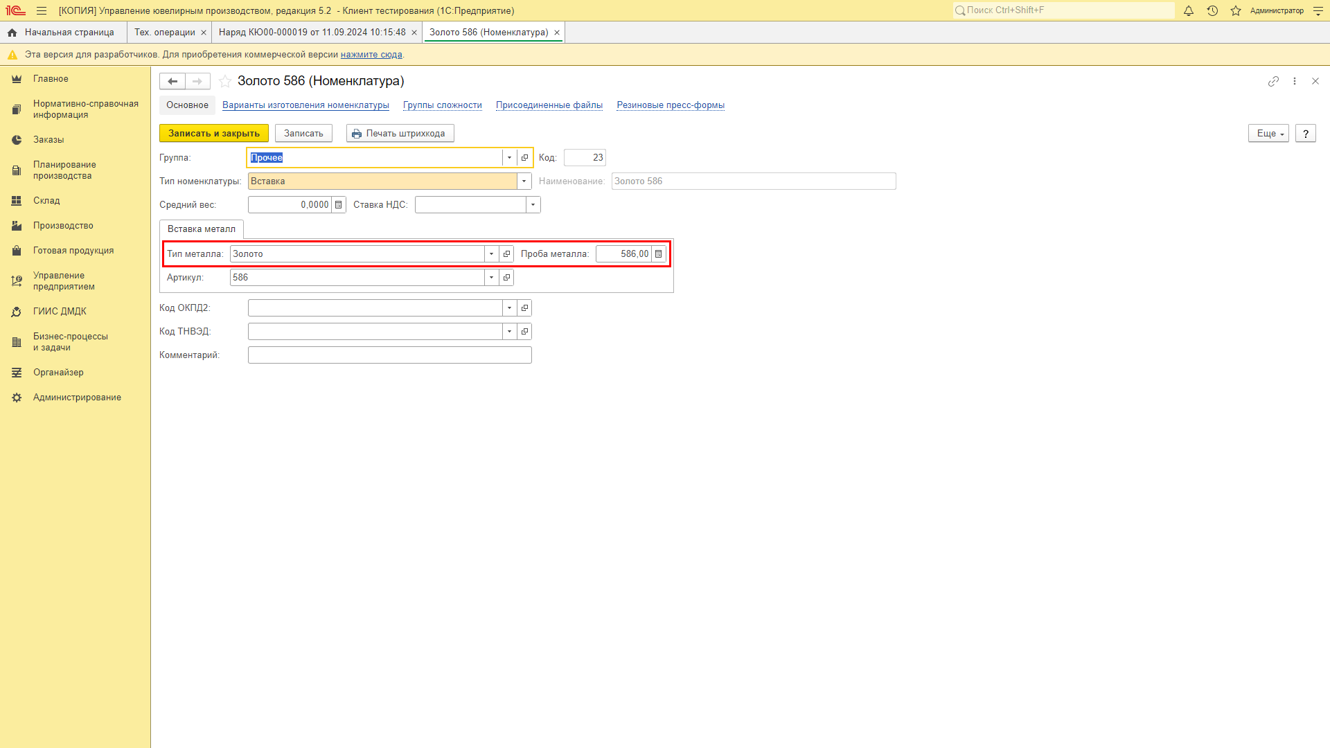This screenshot has width=1330, height=748.
Task: Open calculator for Проба металла
Action: (x=658, y=253)
